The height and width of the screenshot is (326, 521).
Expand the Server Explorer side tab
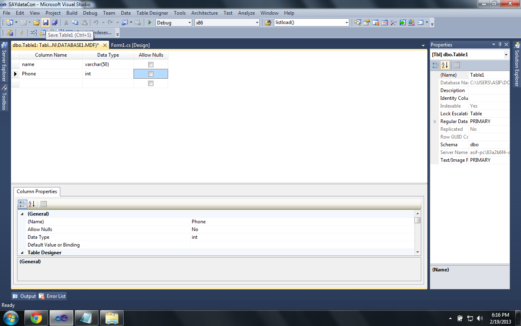(4, 62)
